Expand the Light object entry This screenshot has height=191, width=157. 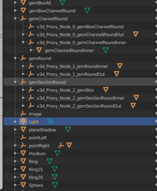(x=15, y=122)
